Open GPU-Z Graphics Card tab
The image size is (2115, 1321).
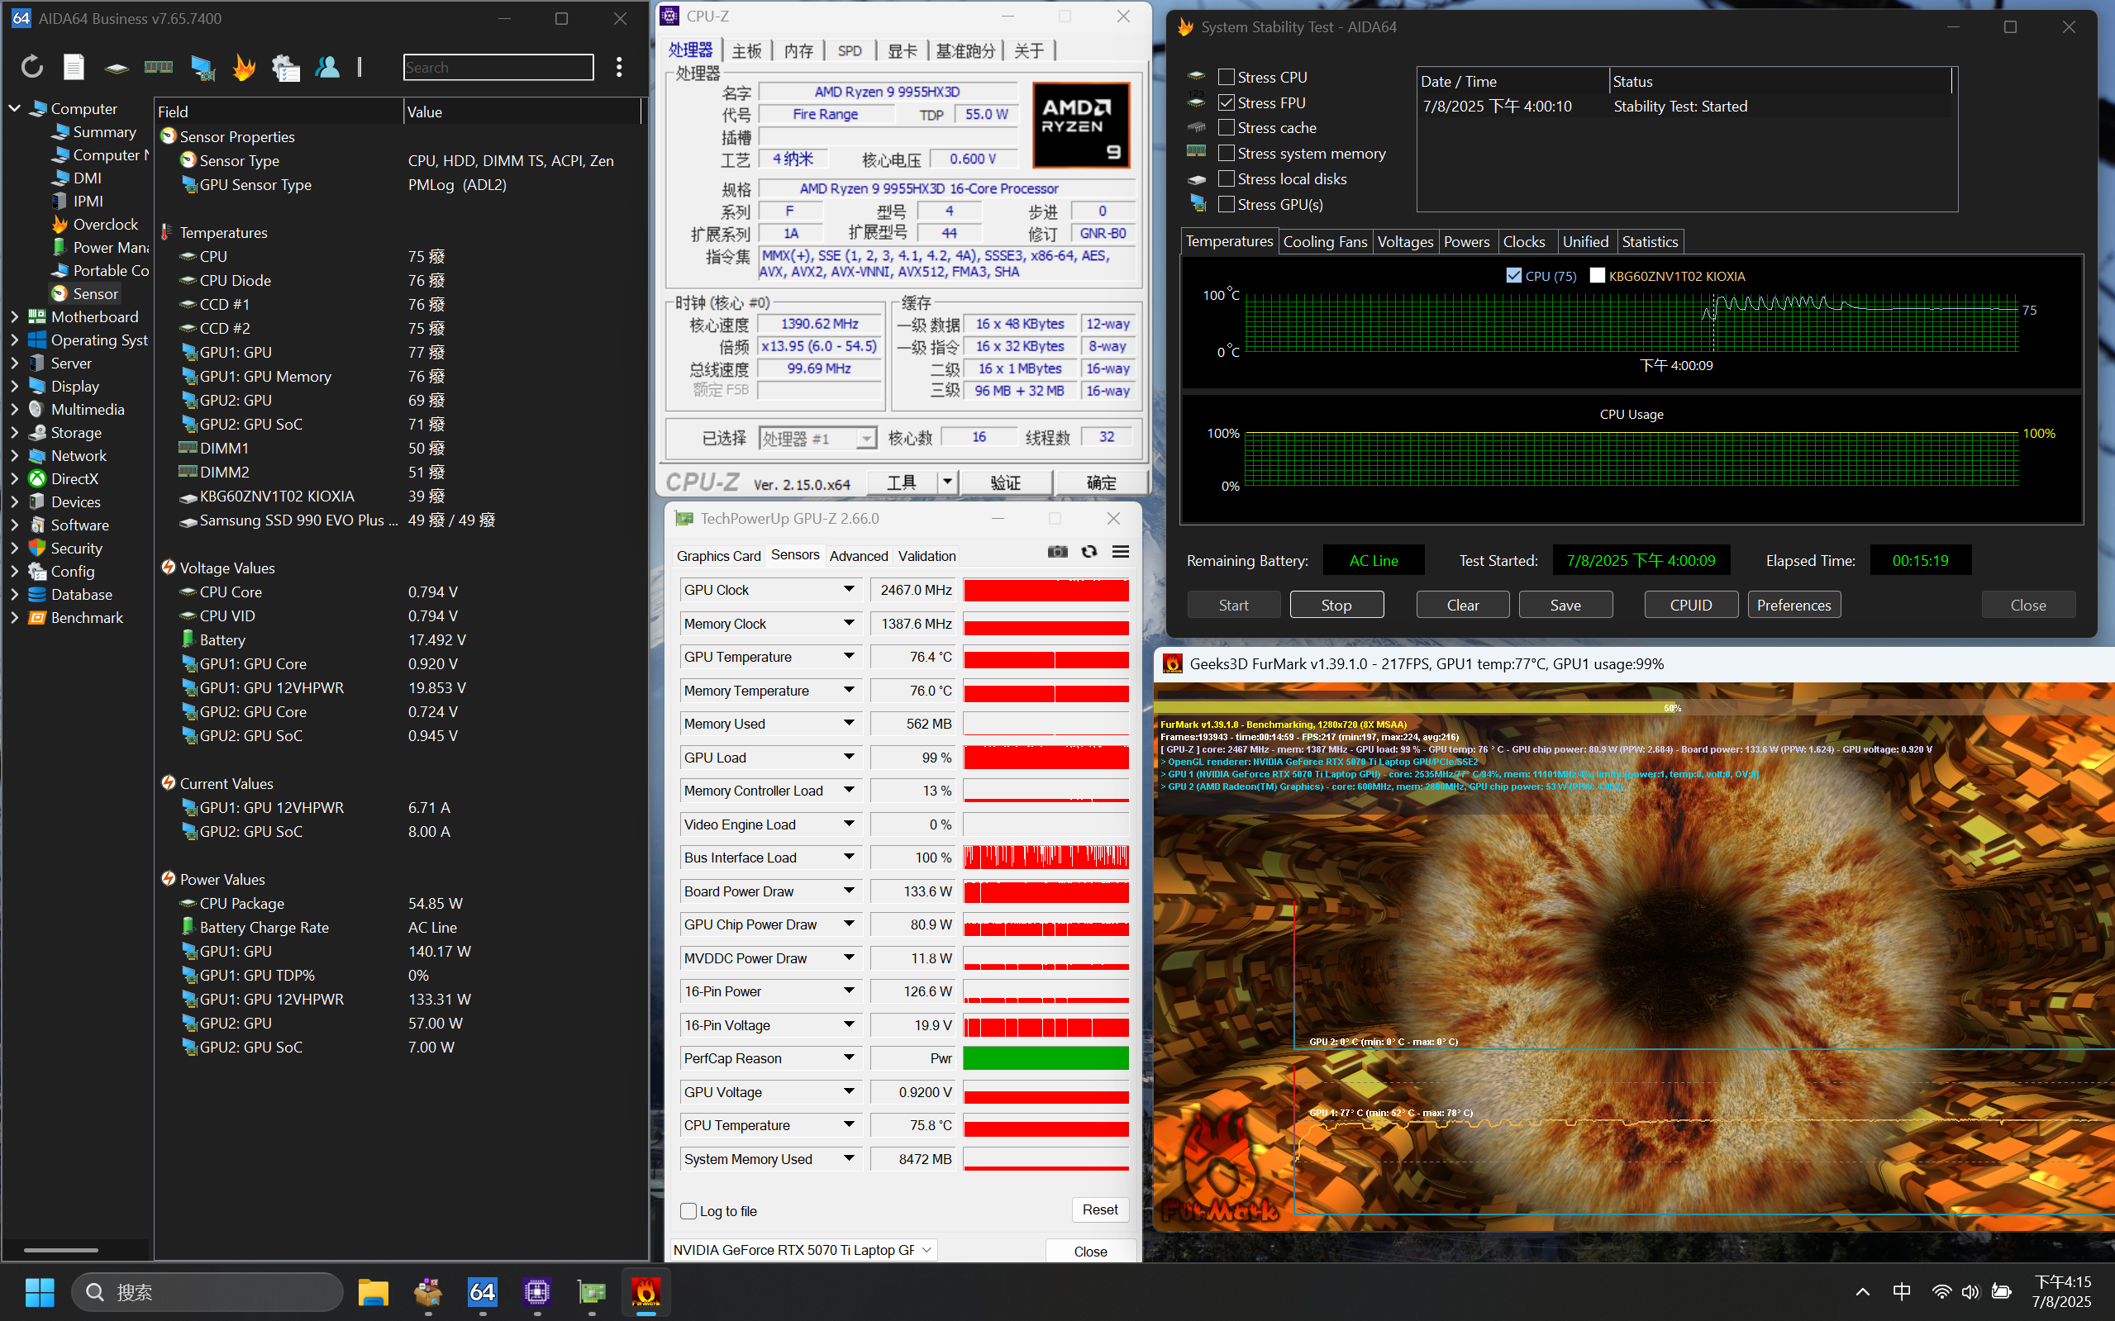click(718, 556)
